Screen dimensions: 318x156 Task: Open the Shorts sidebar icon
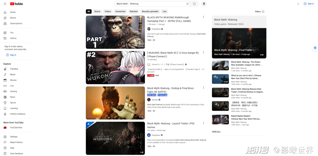pyautogui.click(x=5, y=18)
